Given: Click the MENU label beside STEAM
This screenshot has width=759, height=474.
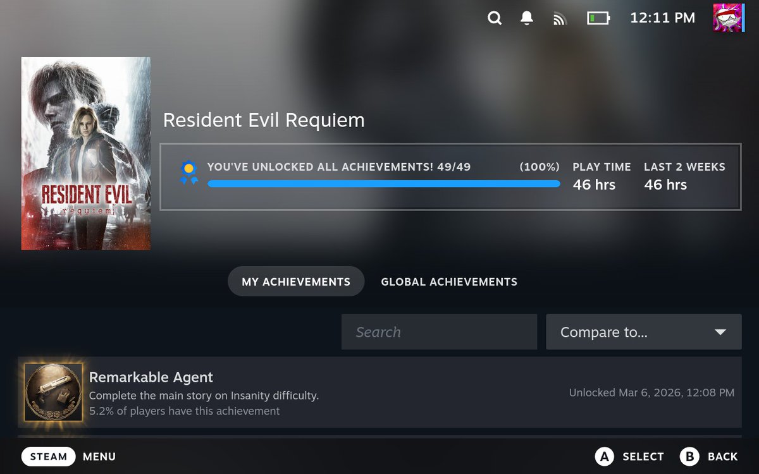Looking at the screenshot, I should point(99,456).
